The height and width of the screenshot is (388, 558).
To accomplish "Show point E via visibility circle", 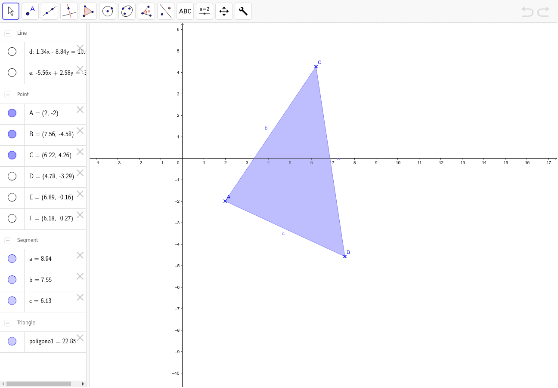I will (x=12, y=197).
